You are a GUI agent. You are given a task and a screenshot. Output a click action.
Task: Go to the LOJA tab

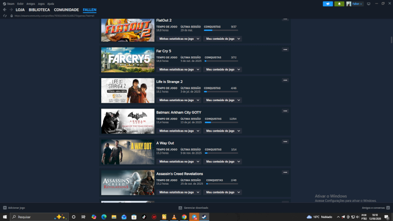[20, 10]
